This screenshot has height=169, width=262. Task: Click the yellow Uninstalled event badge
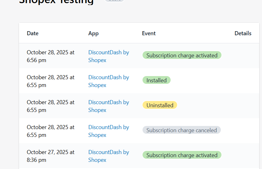160,105
